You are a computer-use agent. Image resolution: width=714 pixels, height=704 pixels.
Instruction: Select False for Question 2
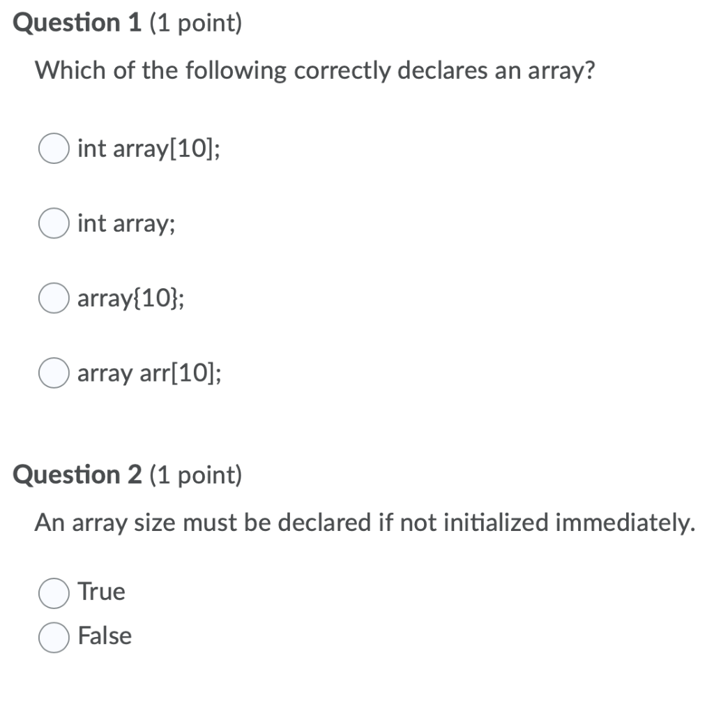pyautogui.click(x=53, y=636)
